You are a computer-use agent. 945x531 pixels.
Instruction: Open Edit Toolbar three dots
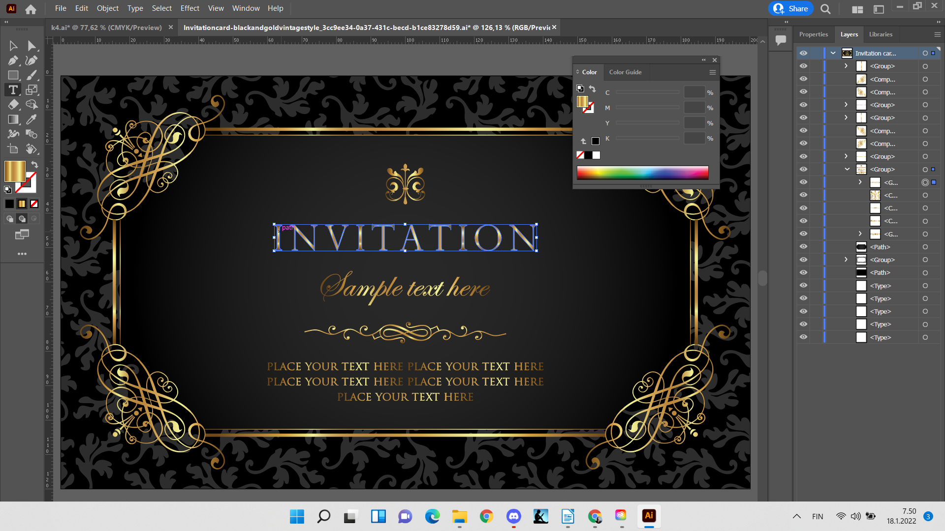pos(22,254)
